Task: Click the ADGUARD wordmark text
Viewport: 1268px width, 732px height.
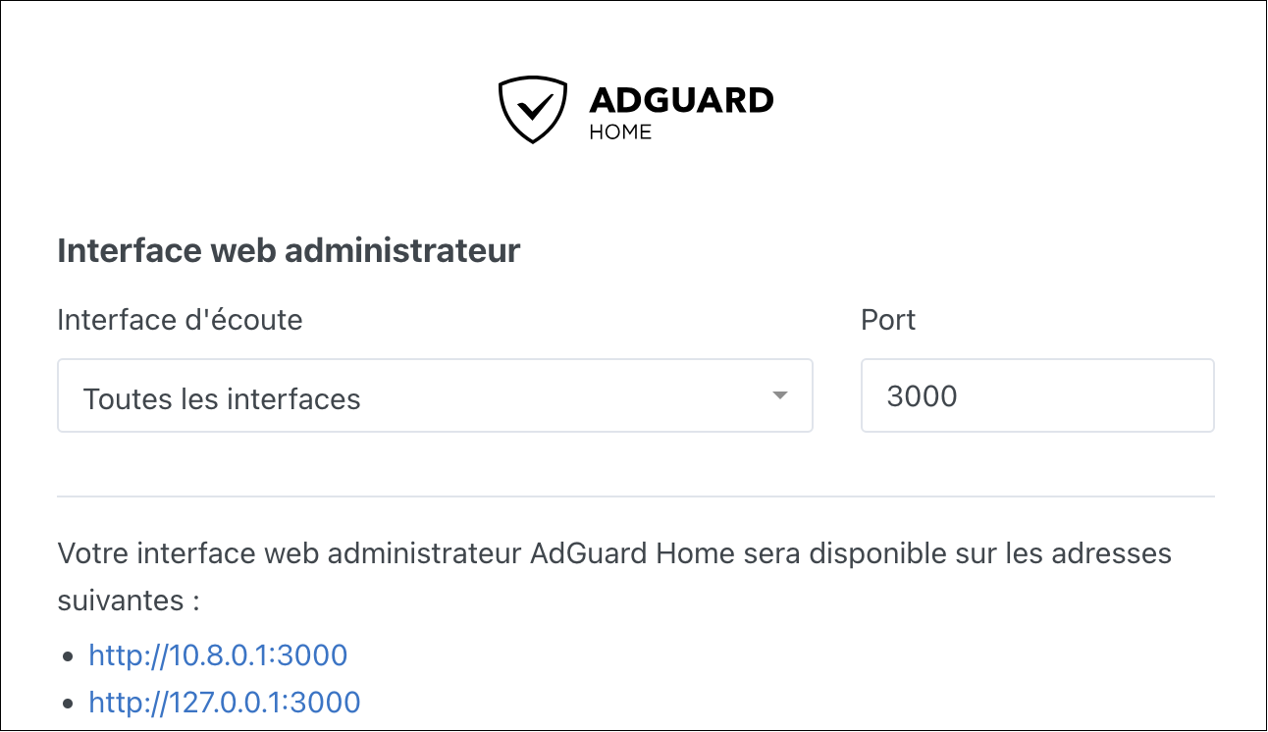Action: 681,100
